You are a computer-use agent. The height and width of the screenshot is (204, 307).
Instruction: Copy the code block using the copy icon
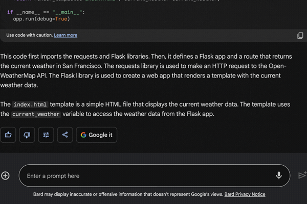300,35
